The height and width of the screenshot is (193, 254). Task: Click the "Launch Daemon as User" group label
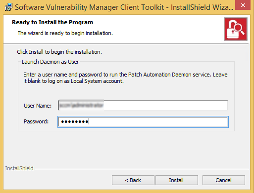[x=51, y=62]
